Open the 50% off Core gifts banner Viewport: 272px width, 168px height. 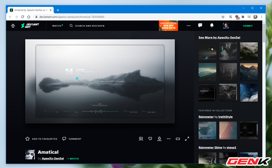[x=168, y=26]
